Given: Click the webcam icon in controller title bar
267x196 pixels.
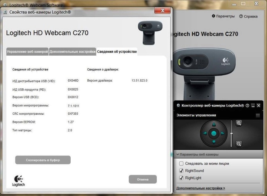Looking at the screenshot, I should coord(178,105).
